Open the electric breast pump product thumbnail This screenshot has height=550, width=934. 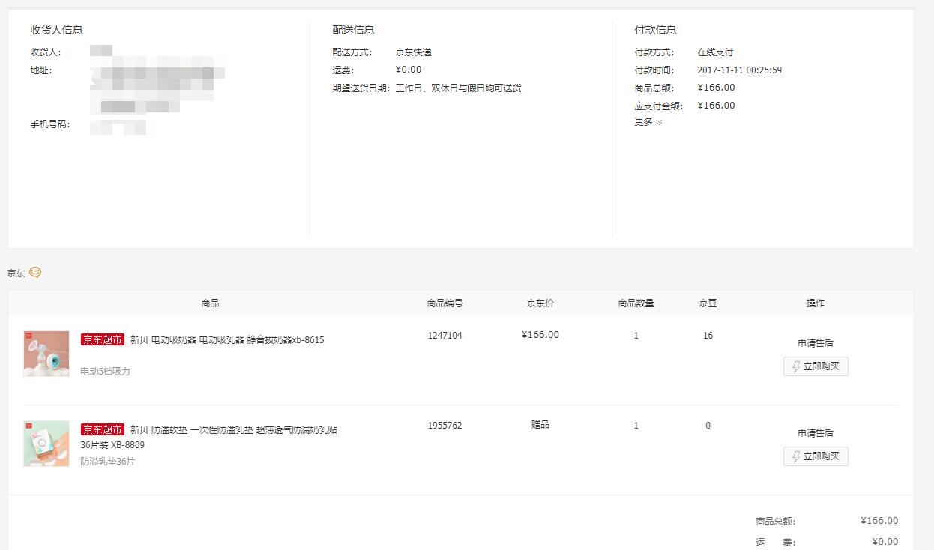(46, 354)
